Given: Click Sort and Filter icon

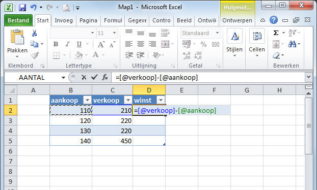Looking at the screenshot, I should point(293,33).
